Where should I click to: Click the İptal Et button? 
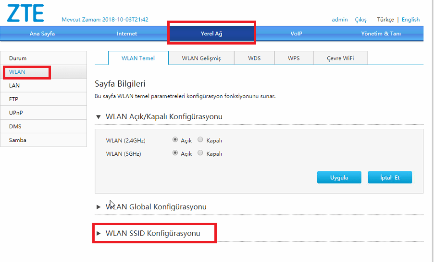tap(390, 177)
